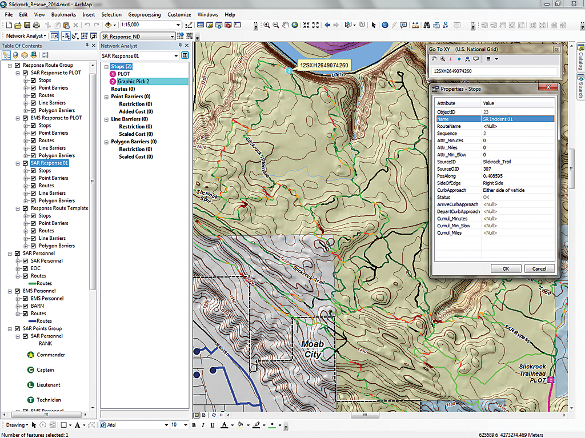Screen dimensions: 585x438
Task: Uncheck the SAR Response to PLOT layer
Action: (25, 73)
